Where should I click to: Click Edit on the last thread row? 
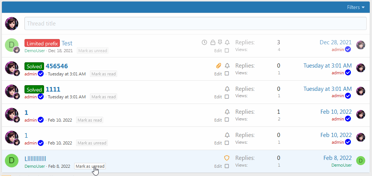[218, 166]
